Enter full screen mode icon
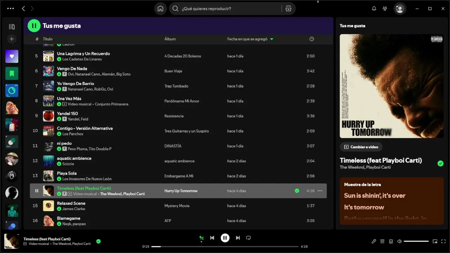The image size is (450, 253). click(443, 241)
